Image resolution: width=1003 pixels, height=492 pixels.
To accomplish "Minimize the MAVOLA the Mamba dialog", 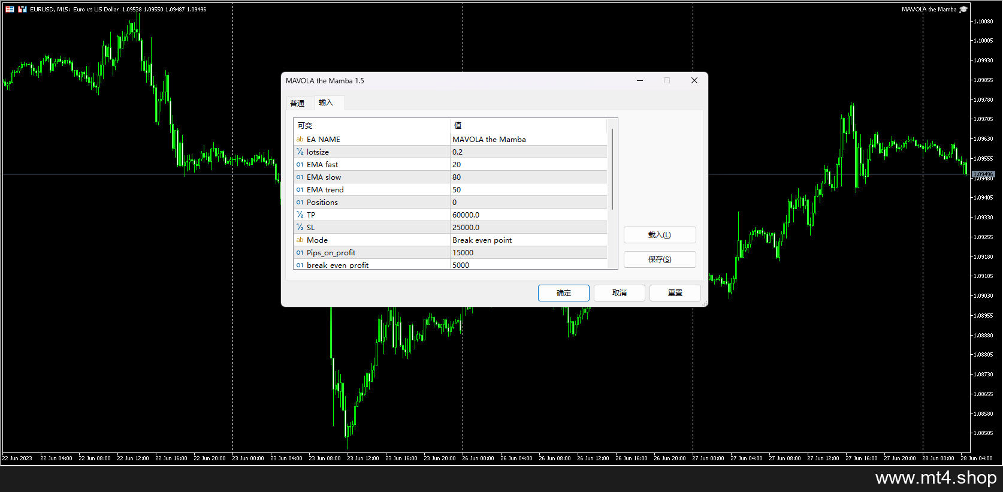I will 640,80.
